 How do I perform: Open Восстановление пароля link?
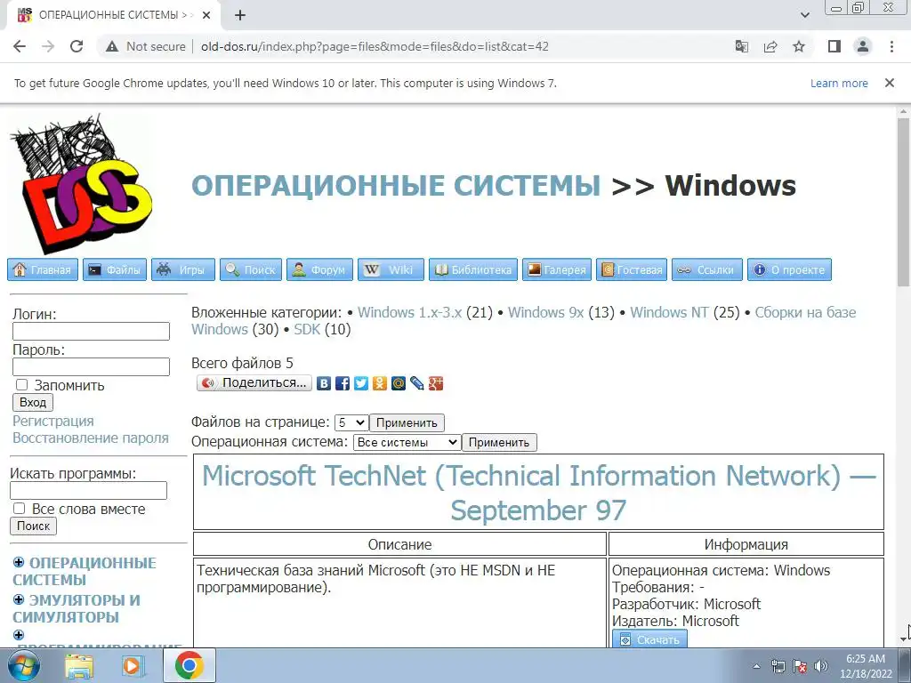coord(91,438)
